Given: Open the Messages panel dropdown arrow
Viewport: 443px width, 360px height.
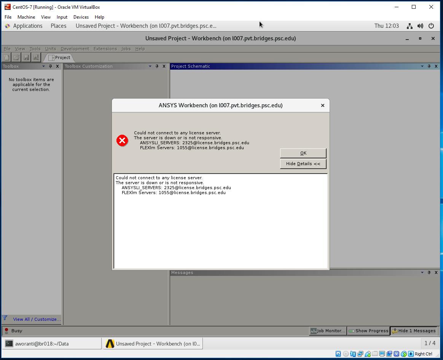Looking at the screenshot, I should 422,272.
